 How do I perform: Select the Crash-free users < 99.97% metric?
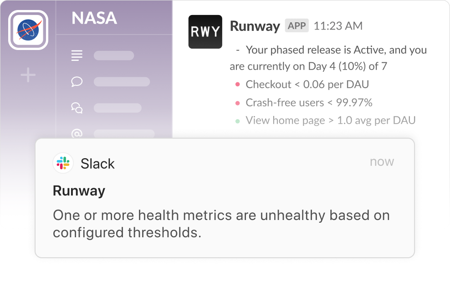(309, 103)
